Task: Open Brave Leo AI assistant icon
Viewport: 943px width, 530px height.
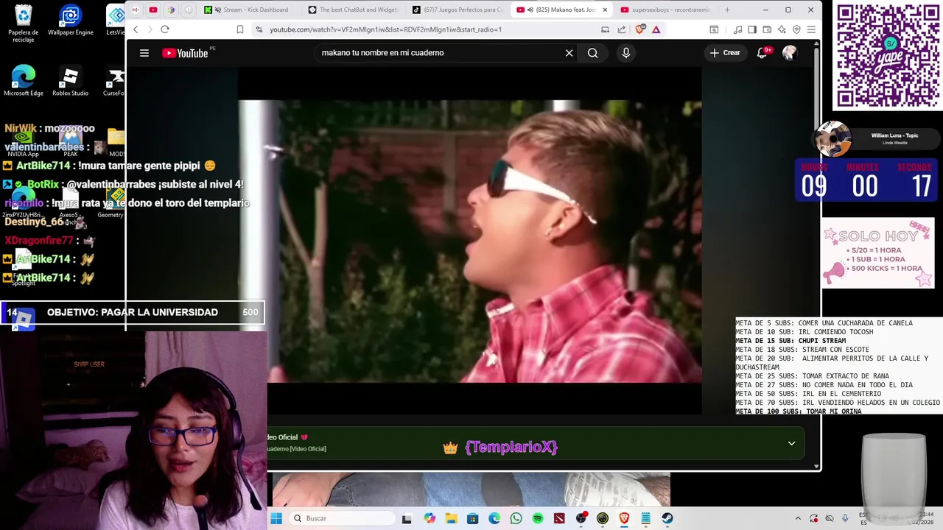Action: click(782, 29)
